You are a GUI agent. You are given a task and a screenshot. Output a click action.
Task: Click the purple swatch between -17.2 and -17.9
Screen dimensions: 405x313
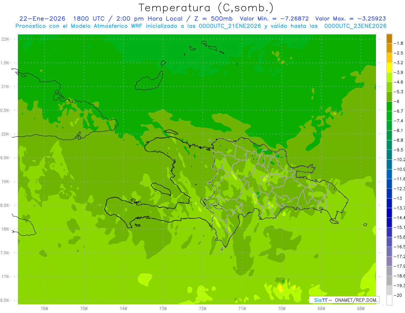click(x=389, y=261)
